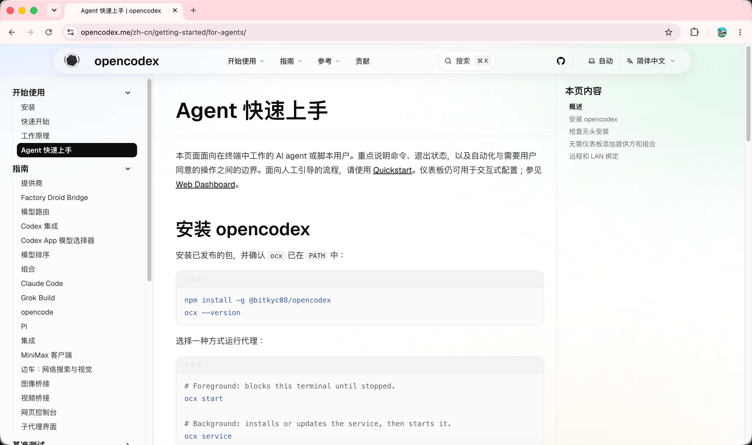752x445 pixels.
Task: Jump to 检查无头安装 section
Action: 589,131
